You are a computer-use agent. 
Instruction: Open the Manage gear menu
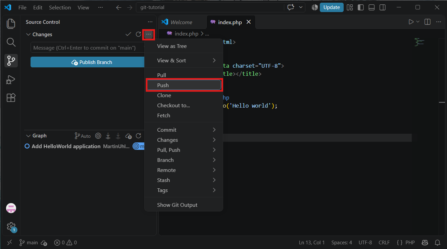pyautogui.click(x=11, y=227)
